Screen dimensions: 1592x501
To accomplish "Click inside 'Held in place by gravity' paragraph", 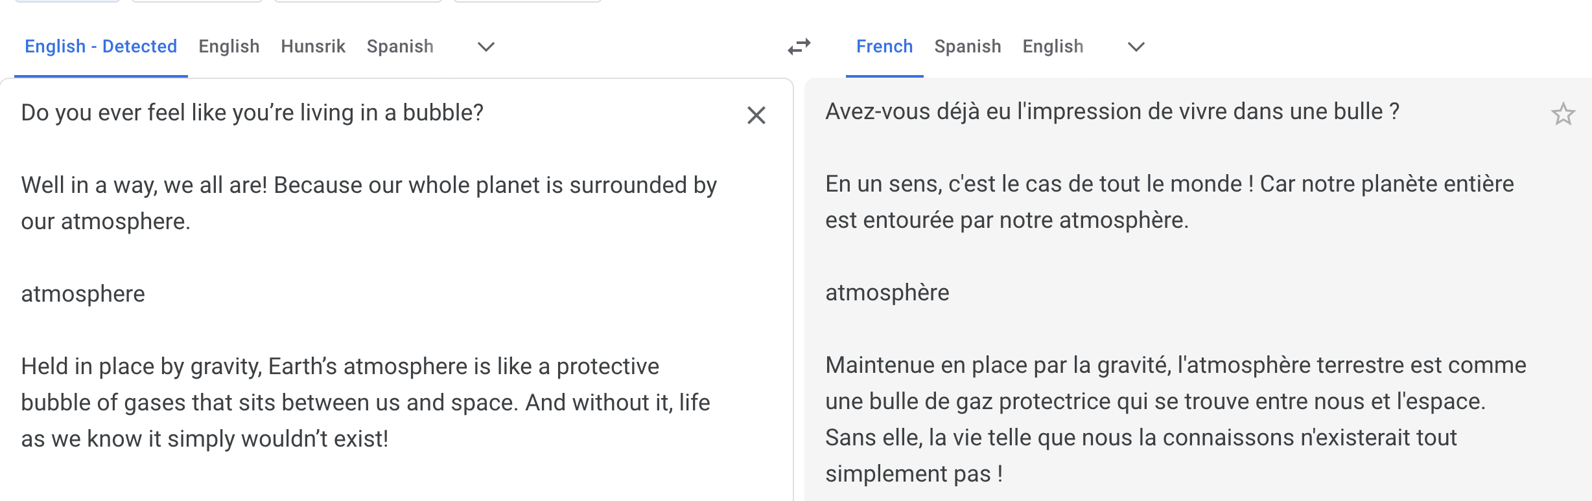I will pos(366,403).
